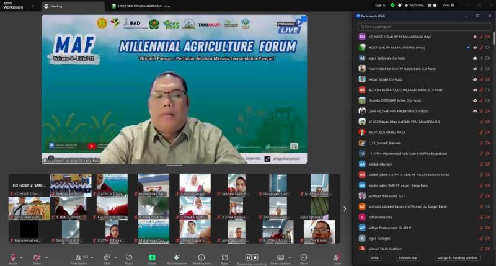This screenshot has height=266, width=496.
Task: Click the SYAFIRA video thumbnail
Action: coord(237,185)
